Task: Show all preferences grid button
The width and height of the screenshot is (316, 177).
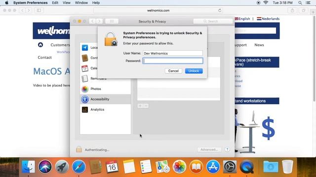Action: 112,21
